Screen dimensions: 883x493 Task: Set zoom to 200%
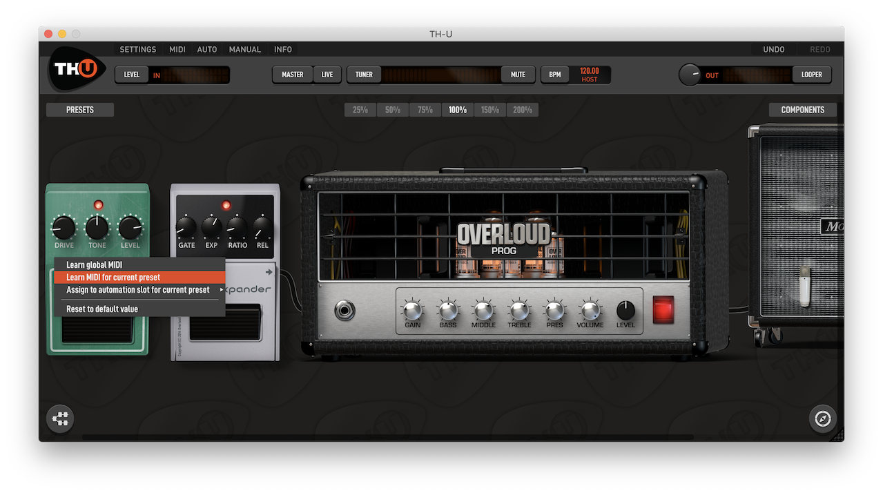click(x=523, y=110)
